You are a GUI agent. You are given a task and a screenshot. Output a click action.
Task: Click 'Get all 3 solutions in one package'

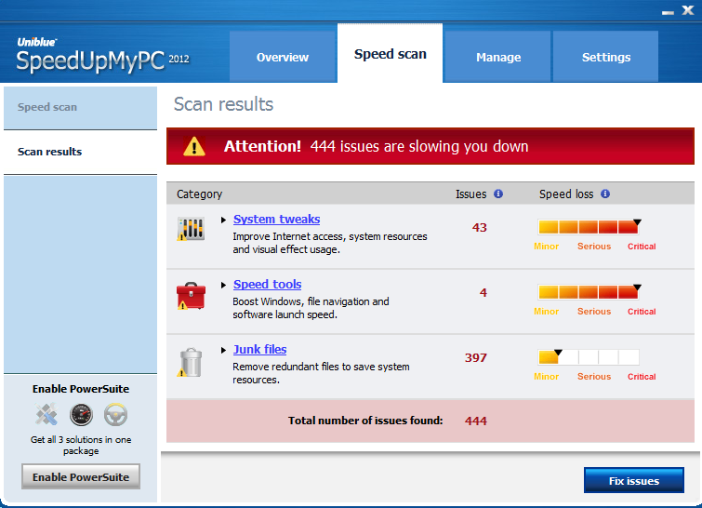(x=81, y=445)
